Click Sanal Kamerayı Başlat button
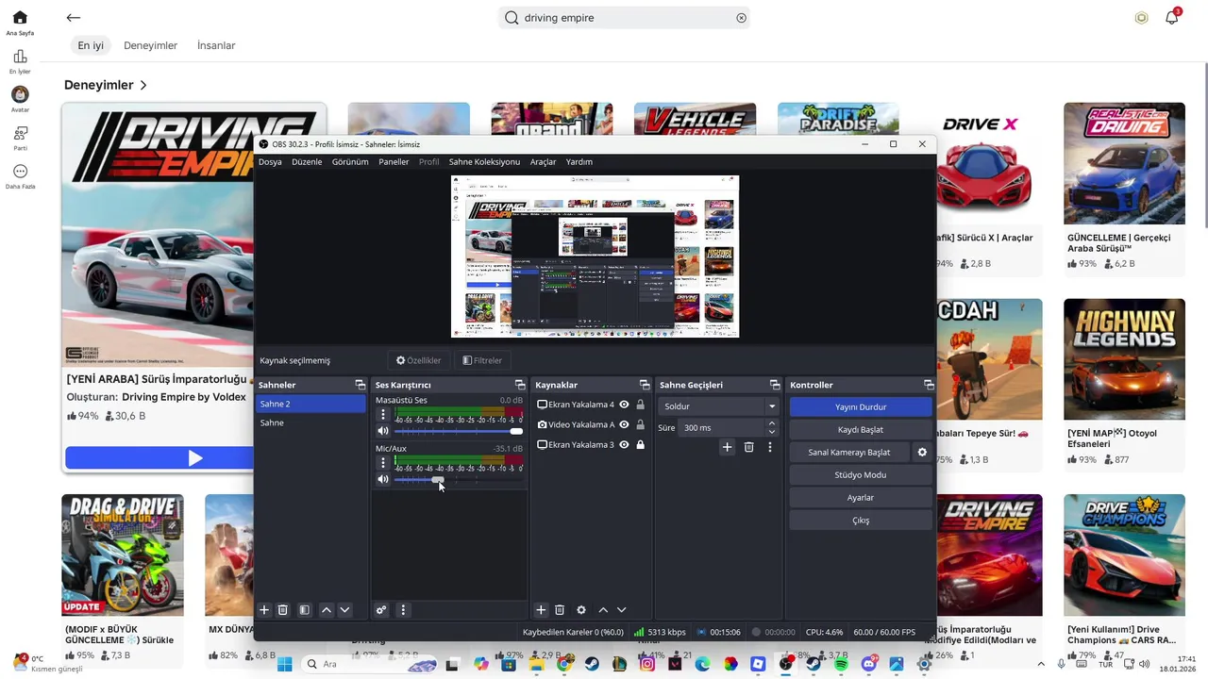Viewport: 1208px width, 679px height. tap(849, 452)
